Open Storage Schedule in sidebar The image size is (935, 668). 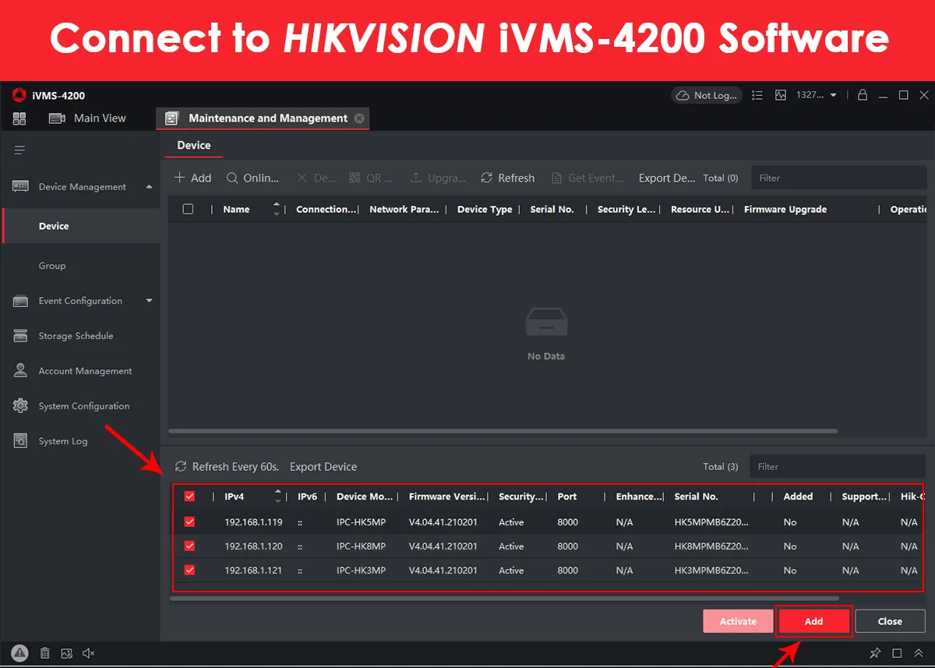(x=76, y=336)
